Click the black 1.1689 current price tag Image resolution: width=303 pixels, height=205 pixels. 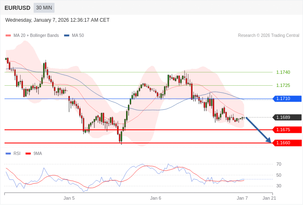[x=287, y=117]
